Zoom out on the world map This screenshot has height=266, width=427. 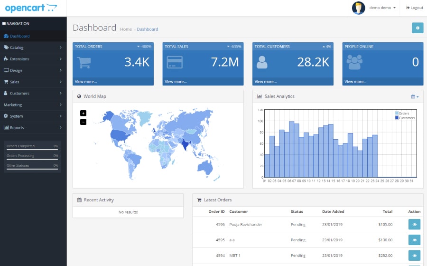[84, 122]
